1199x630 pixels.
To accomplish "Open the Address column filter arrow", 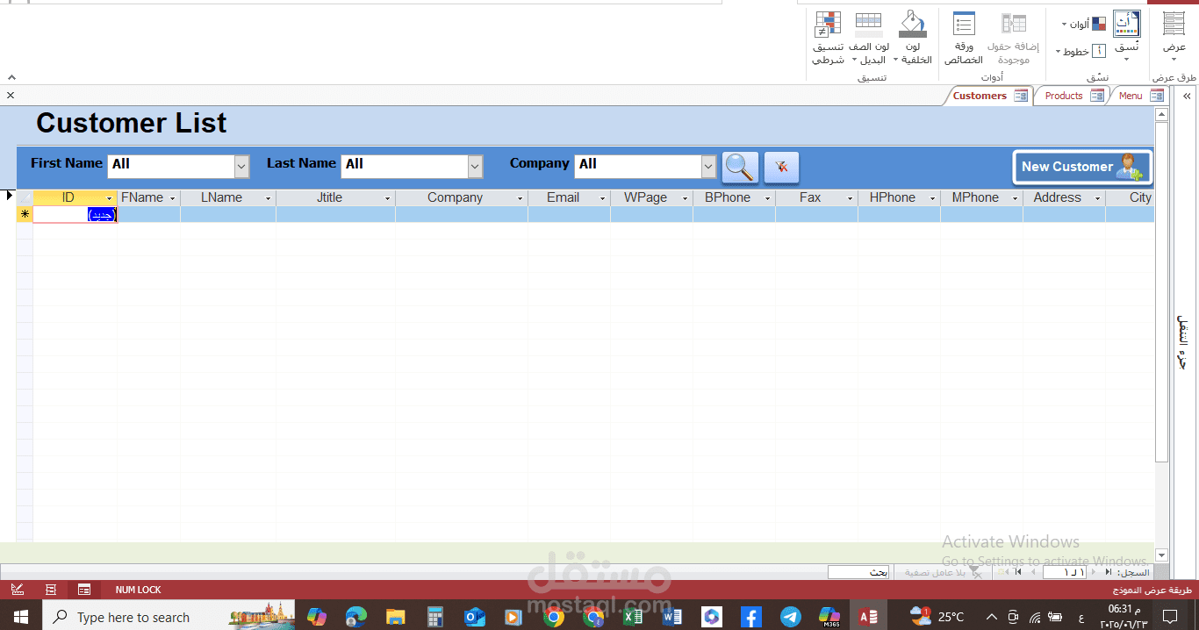I will (1097, 198).
